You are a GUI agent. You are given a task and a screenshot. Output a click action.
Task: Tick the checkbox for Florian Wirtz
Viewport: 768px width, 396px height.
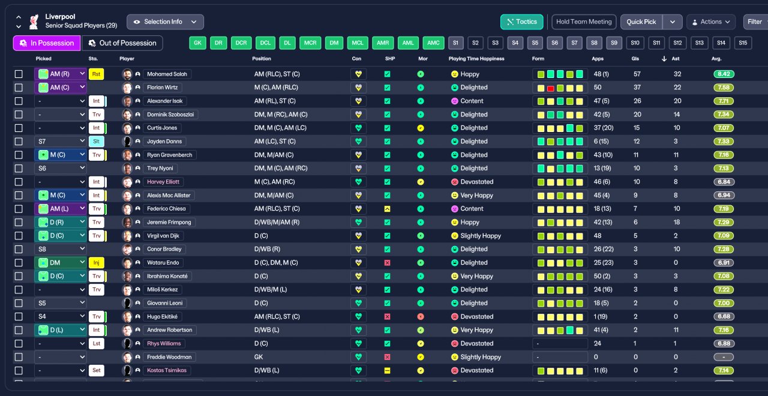click(x=19, y=88)
